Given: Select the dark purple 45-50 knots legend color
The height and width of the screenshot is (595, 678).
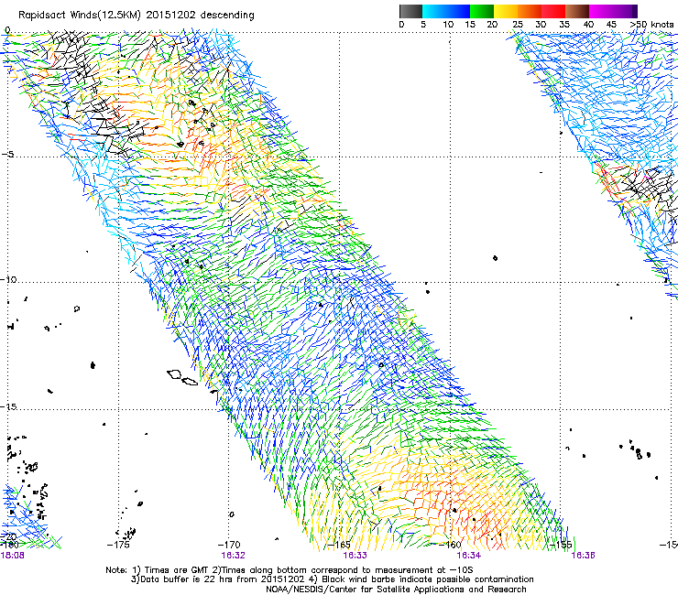Looking at the screenshot, I should pyautogui.click(x=625, y=11).
